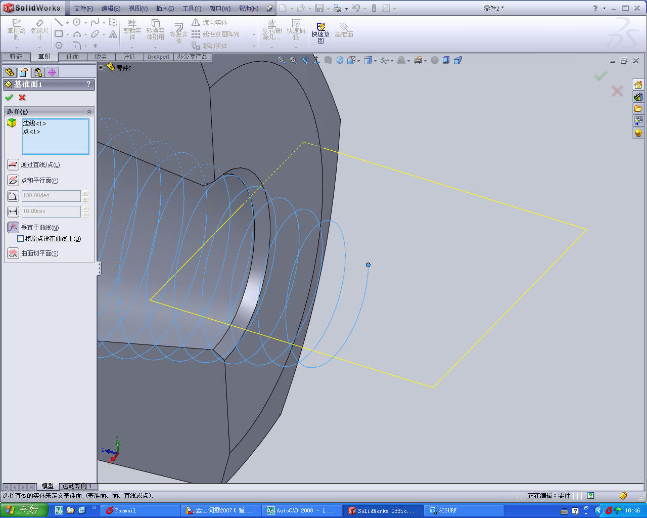Click the 曲面切平面 button
The width and height of the screenshot is (647, 518).
(13, 253)
